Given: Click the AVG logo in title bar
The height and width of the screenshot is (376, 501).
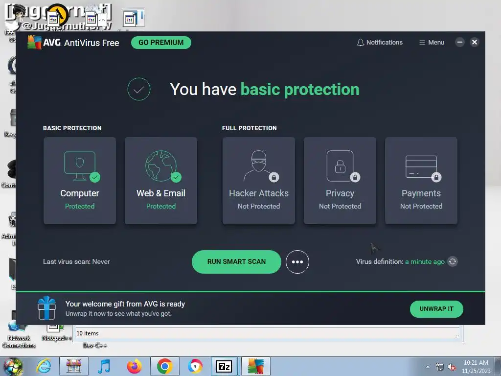Looking at the screenshot, I should click(35, 43).
